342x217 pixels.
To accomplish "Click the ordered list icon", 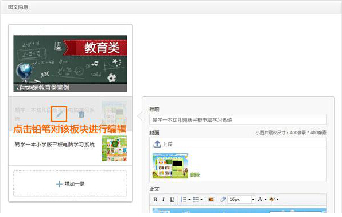I will tap(184, 199).
